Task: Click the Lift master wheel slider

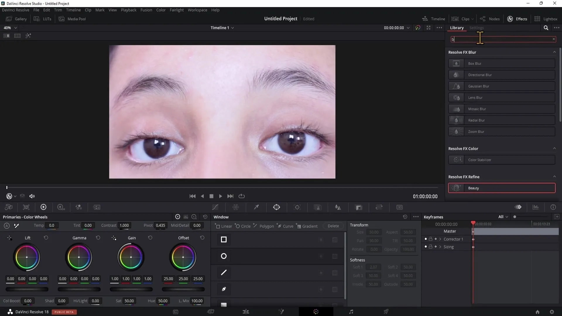Action: click(27, 289)
